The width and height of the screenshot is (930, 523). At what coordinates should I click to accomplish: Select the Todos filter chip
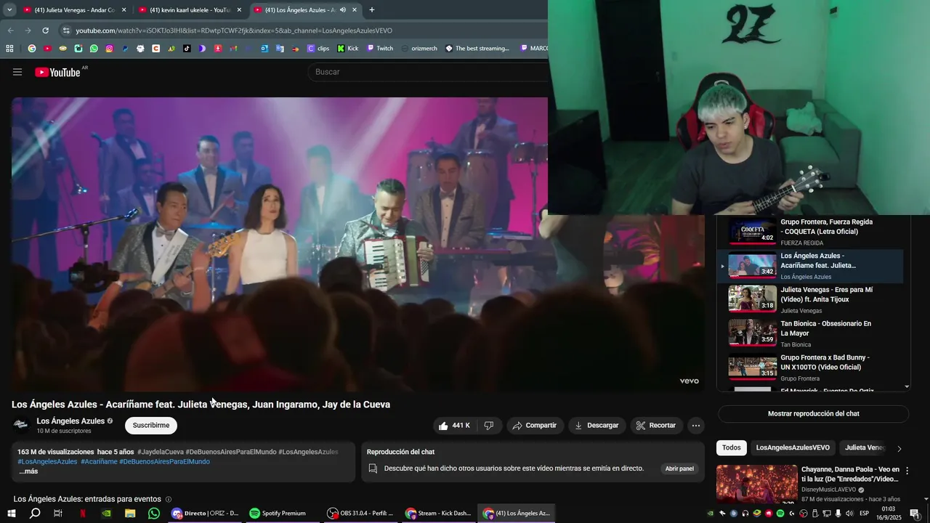click(732, 447)
